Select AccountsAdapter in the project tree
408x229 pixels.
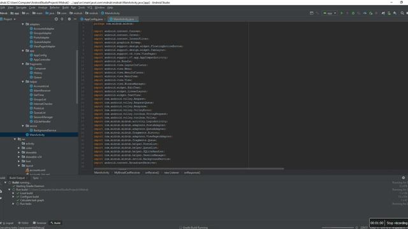tap(42, 29)
